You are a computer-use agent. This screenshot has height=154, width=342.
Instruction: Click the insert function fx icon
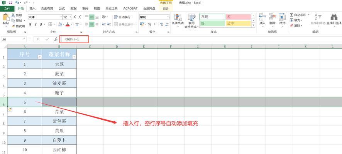click(56, 39)
